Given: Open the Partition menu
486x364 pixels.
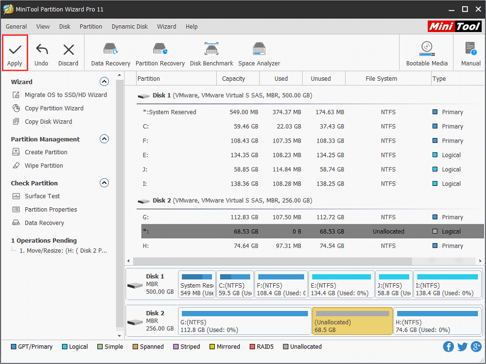Looking at the screenshot, I should 91,27.
